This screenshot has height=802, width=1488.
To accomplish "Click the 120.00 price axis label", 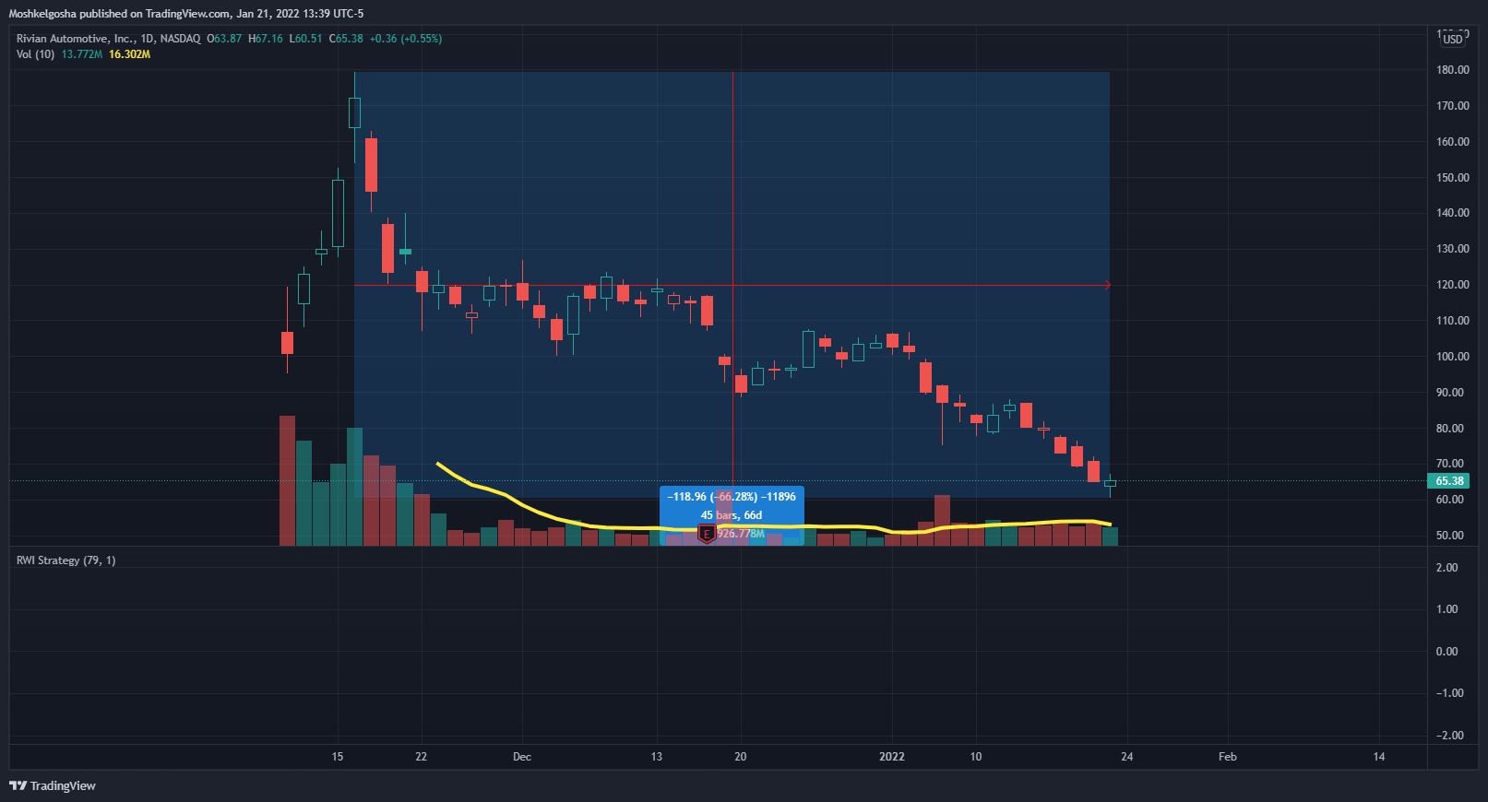I will click(x=1453, y=285).
